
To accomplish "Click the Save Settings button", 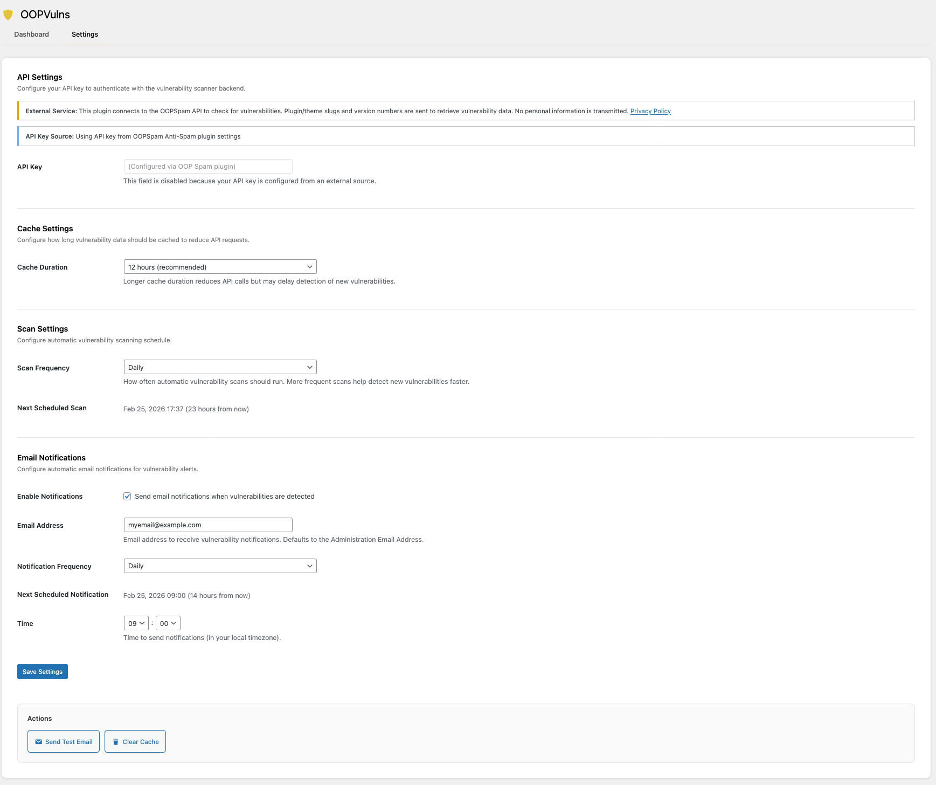I will [42, 671].
